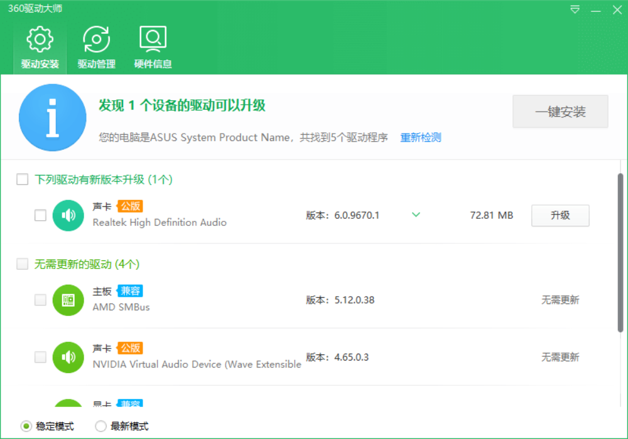Open the 硬件信息 tab
The width and height of the screenshot is (628, 439).
coord(153,47)
